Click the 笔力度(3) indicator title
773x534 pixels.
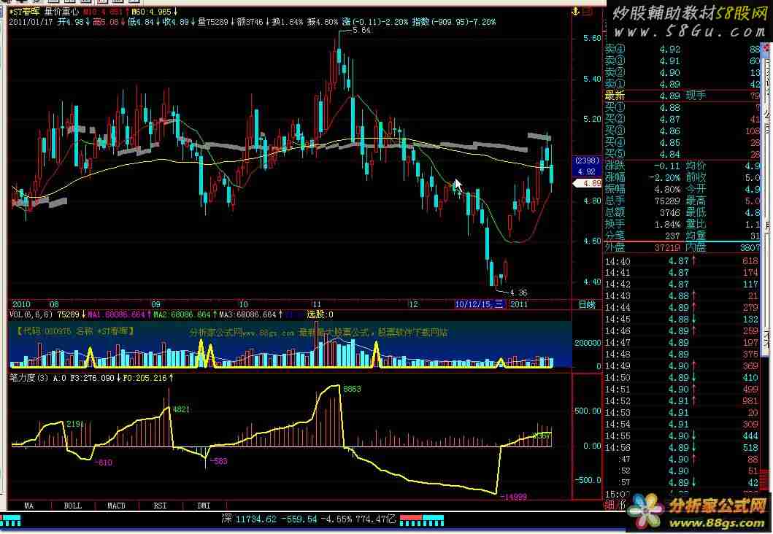pos(29,378)
